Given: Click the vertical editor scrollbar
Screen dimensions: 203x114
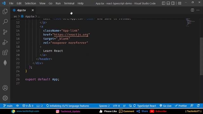Looking at the screenshot, I should (201, 56).
